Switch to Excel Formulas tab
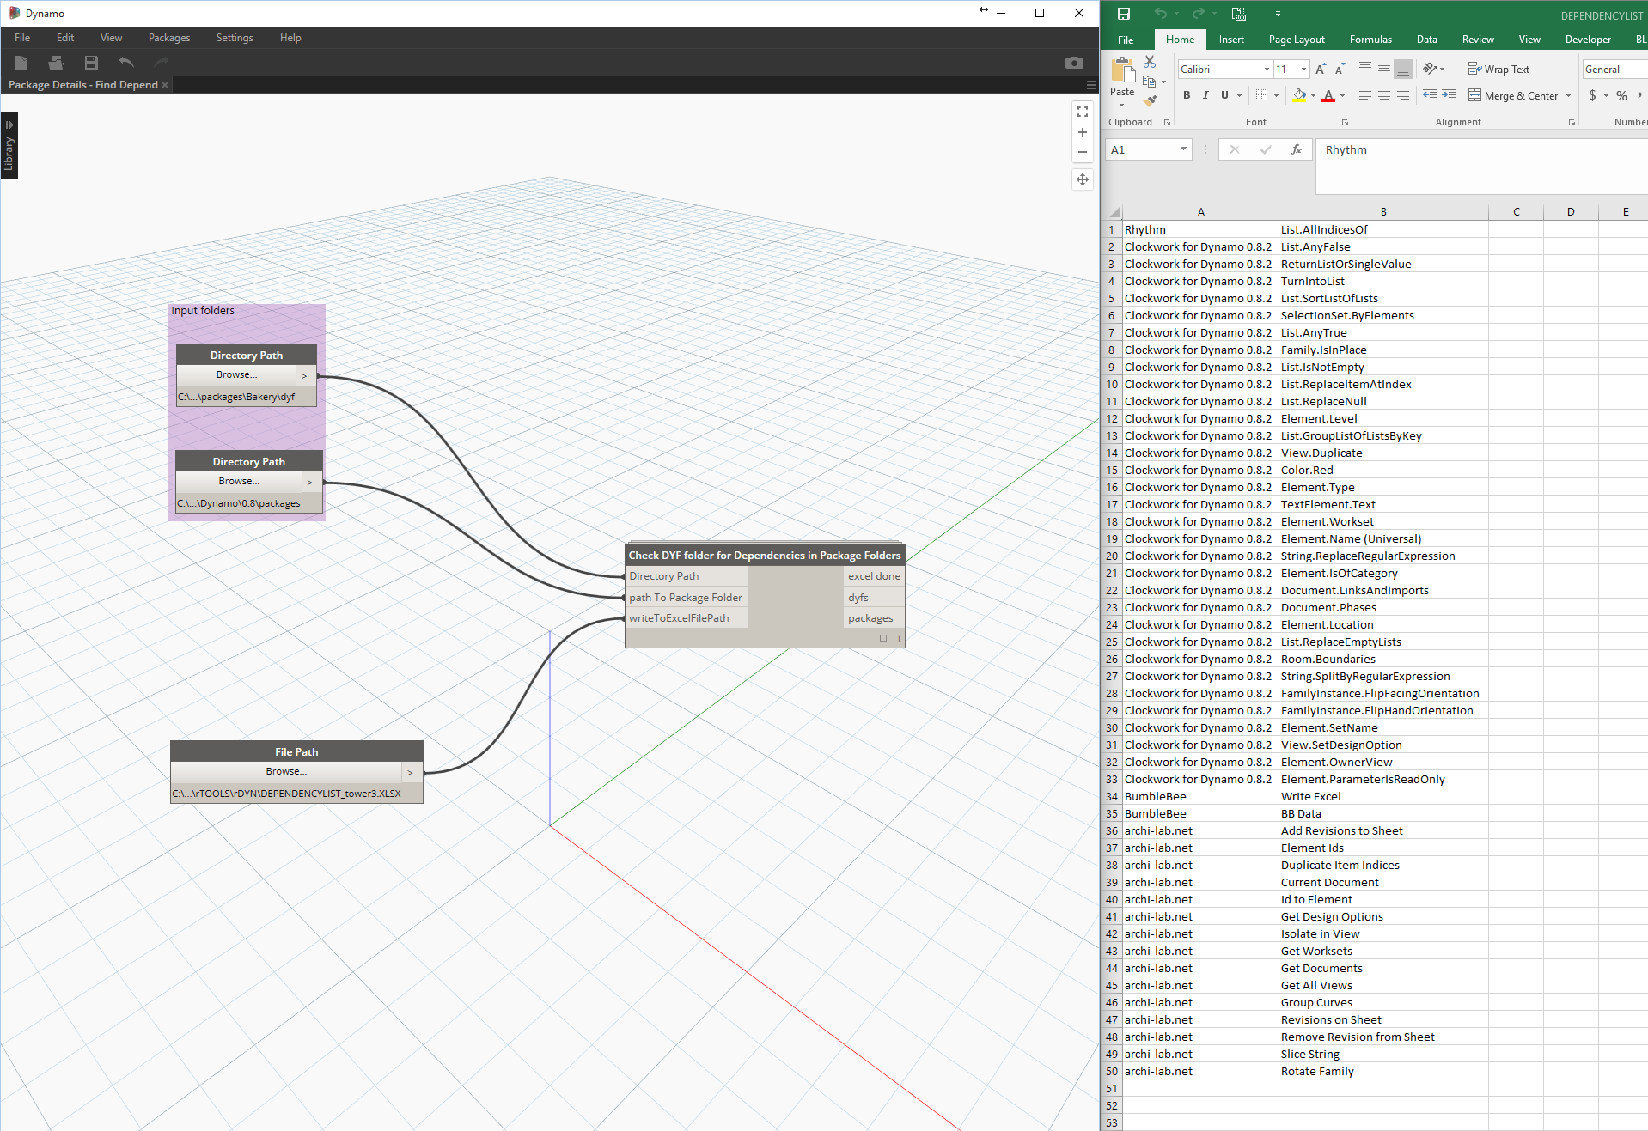The image size is (1648, 1131). coord(1370,40)
